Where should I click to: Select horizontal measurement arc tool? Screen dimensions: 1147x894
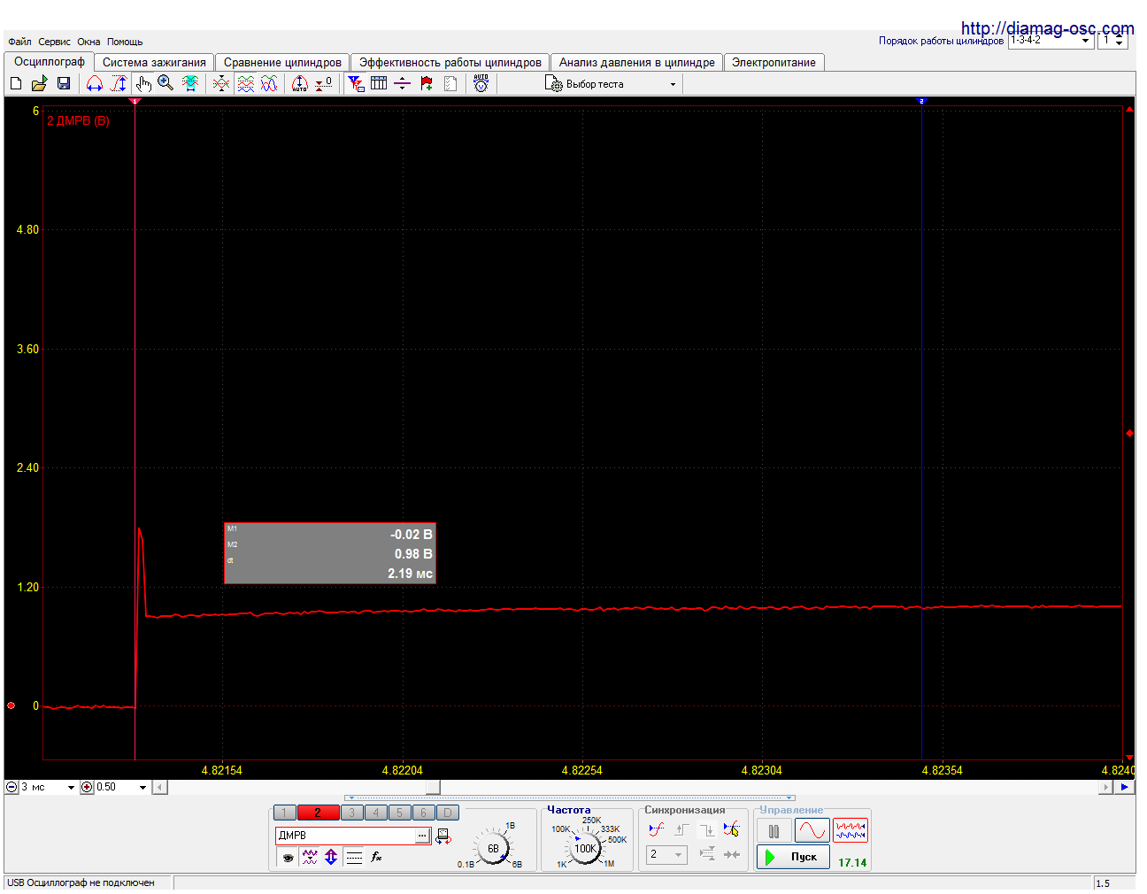click(x=95, y=83)
